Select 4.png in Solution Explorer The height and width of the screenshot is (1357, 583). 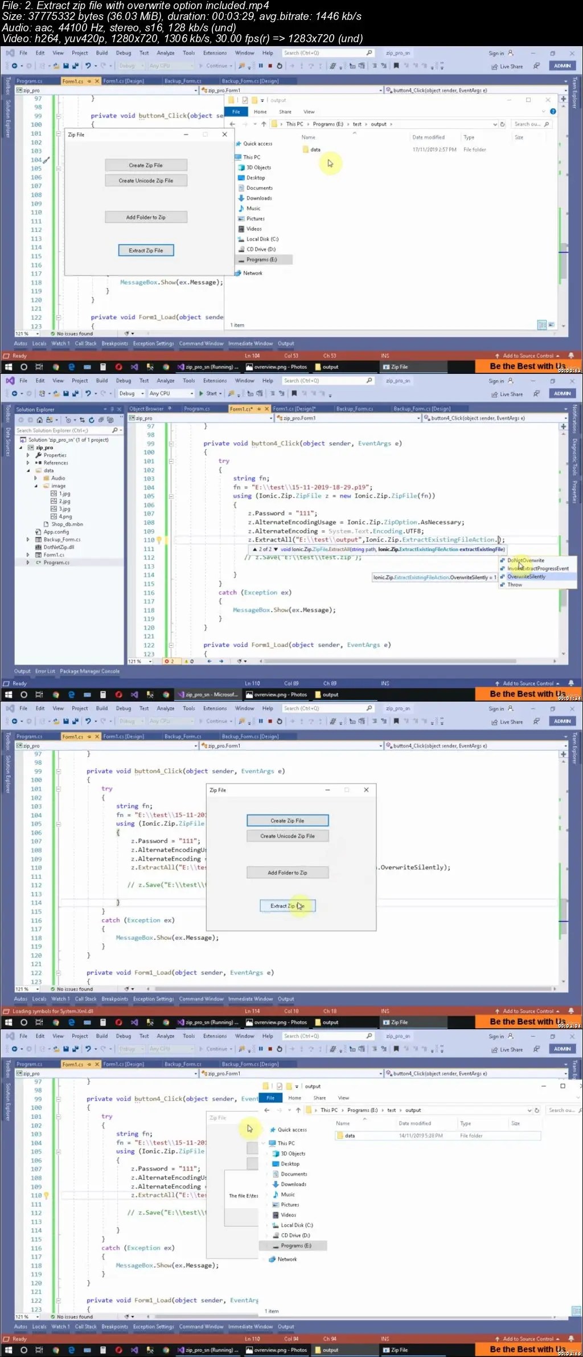coord(61,516)
